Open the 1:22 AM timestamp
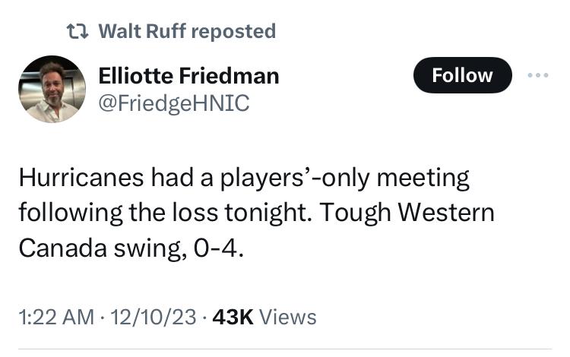 (x=56, y=317)
